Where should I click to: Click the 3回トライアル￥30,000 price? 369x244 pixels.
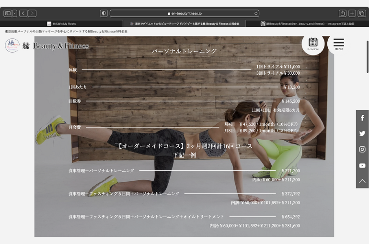click(278, 73)
